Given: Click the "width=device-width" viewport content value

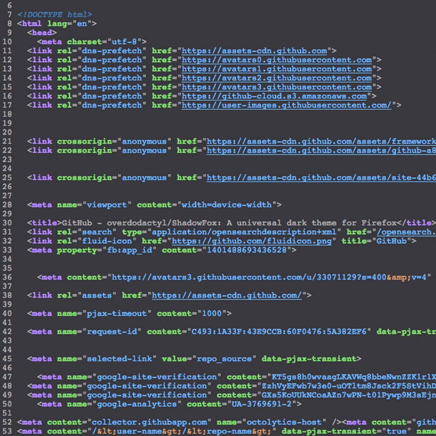Looking at the screenshot, I should (x=227, y=205).
